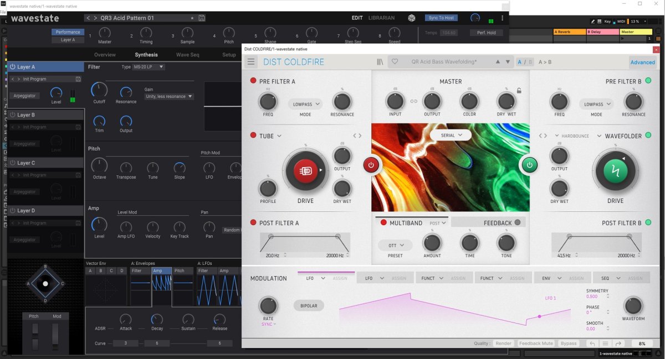665x359 pixels.
Task: Select the ENV modulation tab
Action: pos(562,278)
